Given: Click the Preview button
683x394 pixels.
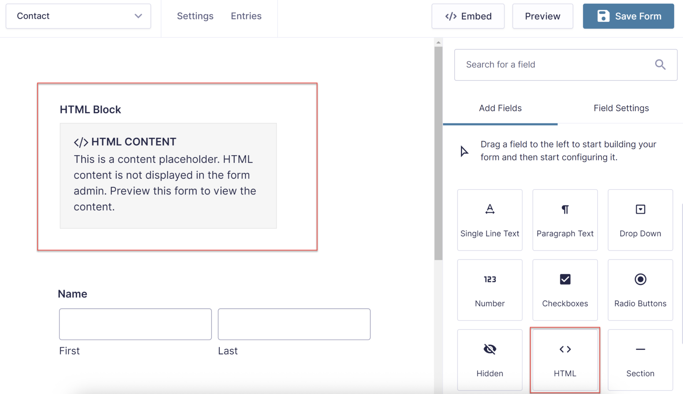Looking at the screenshot, I should point(542,16).
